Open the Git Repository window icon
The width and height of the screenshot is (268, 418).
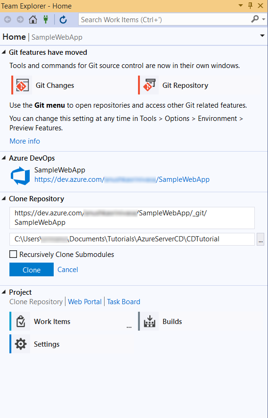click(149, 85)
